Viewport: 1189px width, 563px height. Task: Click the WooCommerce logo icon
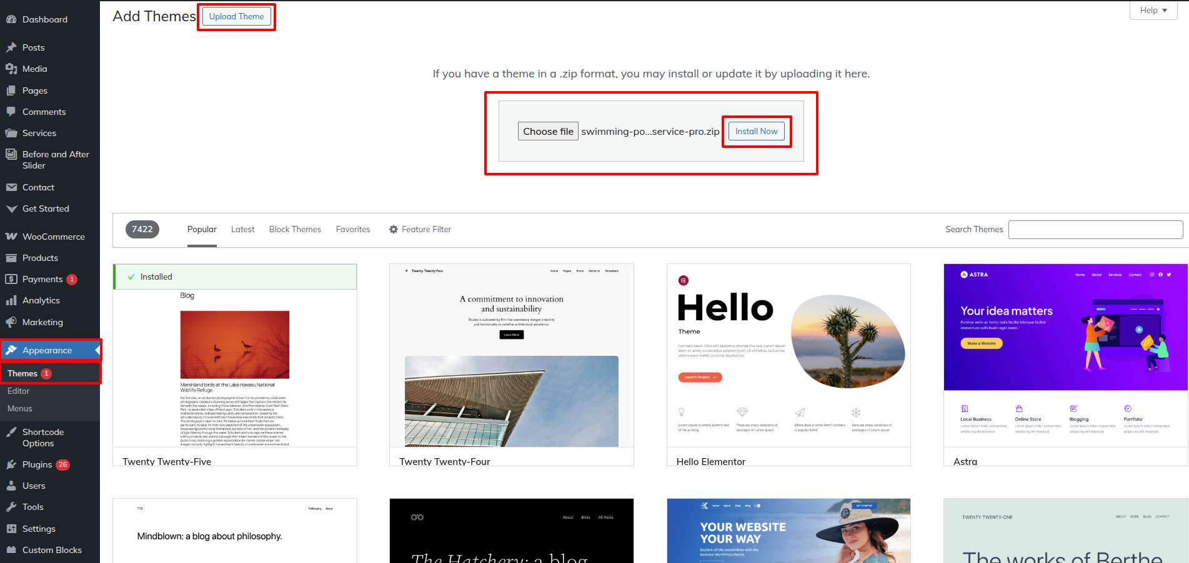pos(11,237)
